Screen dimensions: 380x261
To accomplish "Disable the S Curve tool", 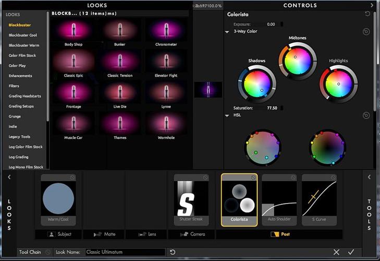I will (333, 177).
